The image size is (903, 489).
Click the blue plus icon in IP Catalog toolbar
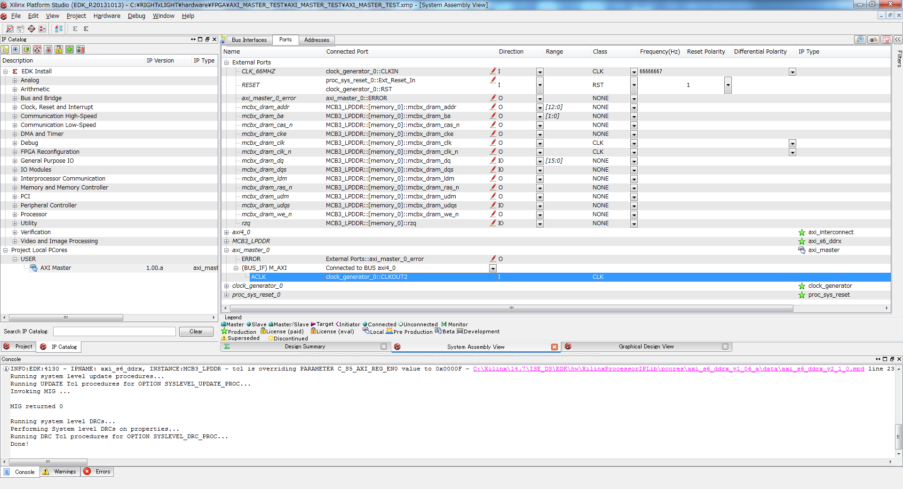(16, 49)
